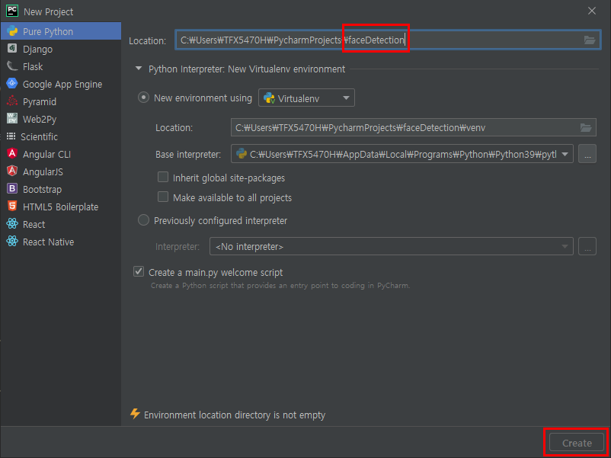
Task: Select React Native project type
Action: point(61,242)
